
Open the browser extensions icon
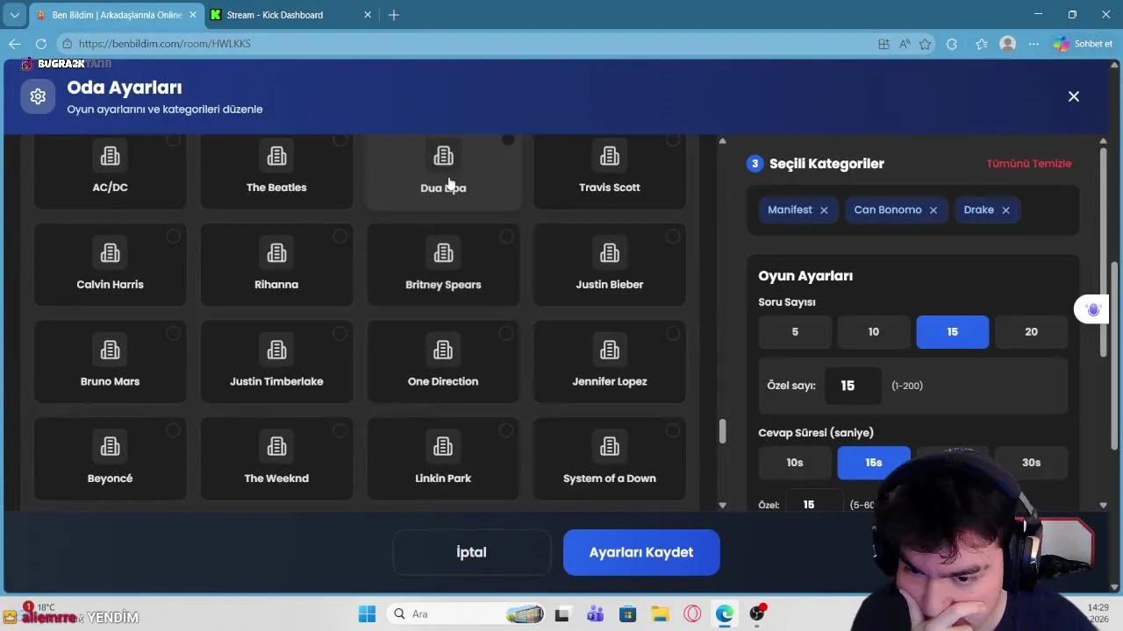point(952,44)
